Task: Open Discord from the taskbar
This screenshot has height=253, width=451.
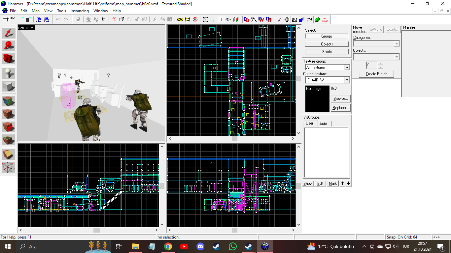Action: pyautogui.click(x=200, y=246)
